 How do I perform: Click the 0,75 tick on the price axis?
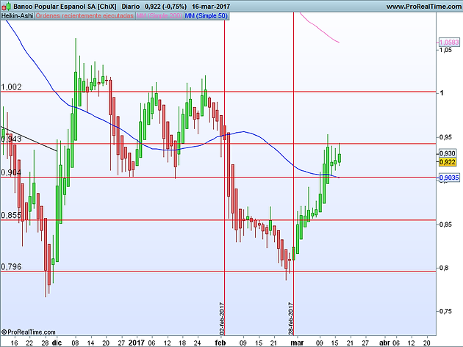[445, 311]
